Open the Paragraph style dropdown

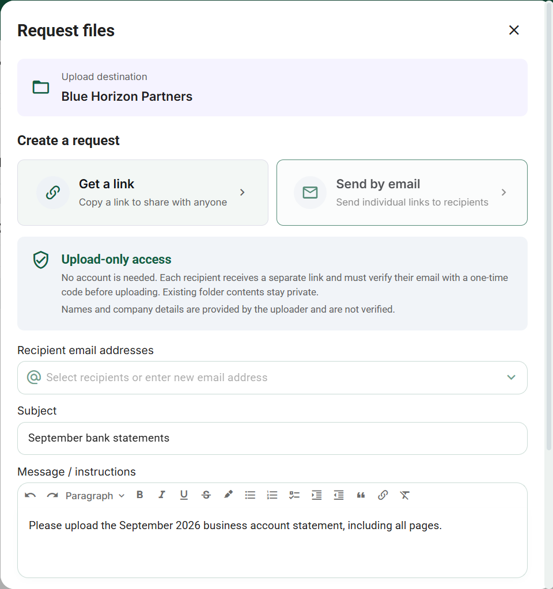tap(94, 496)
